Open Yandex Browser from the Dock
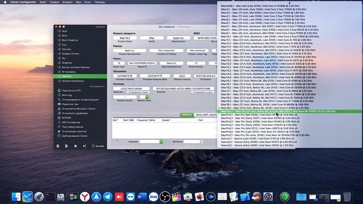Image resolution: width=363 pixels, height=204 pixels. (85, 197)
